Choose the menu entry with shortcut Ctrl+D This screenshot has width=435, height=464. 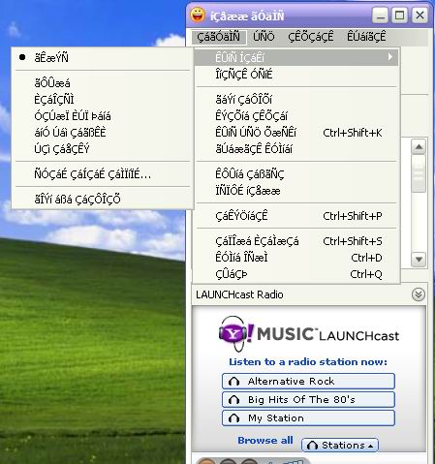tap(296, 258)
